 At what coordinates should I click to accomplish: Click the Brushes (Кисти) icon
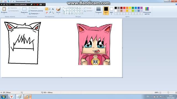(x=58, y=9)
